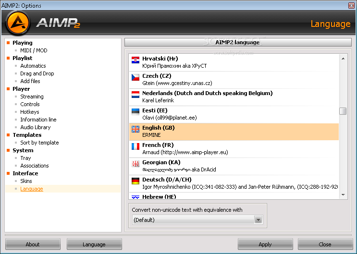Open the Player options section
The image size is (357, 254).
[x=21, y=89]
